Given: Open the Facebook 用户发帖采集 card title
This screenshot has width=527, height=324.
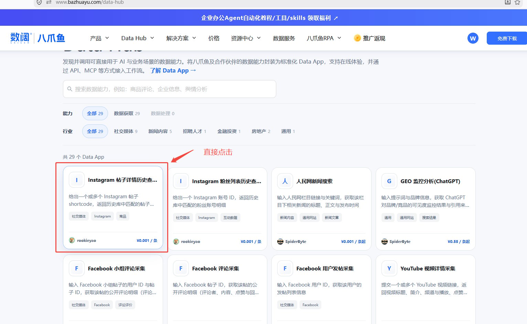Looking at the screenshot, I should (325, 268).
